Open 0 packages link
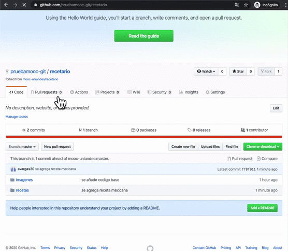The image size is (288, 251). pyautogui.click(x=143, y=130)
